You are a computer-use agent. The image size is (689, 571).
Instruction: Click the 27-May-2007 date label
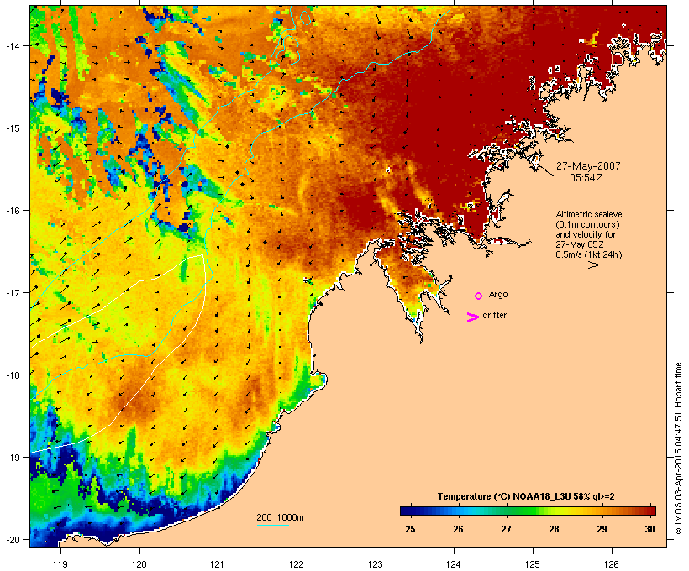tap(588, 166)
